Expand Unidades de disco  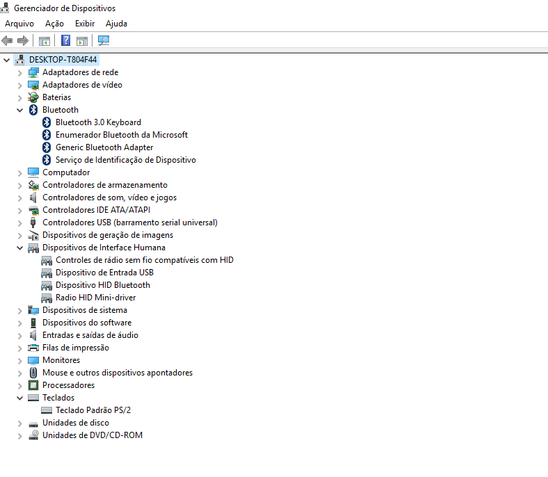pos(20,423)
